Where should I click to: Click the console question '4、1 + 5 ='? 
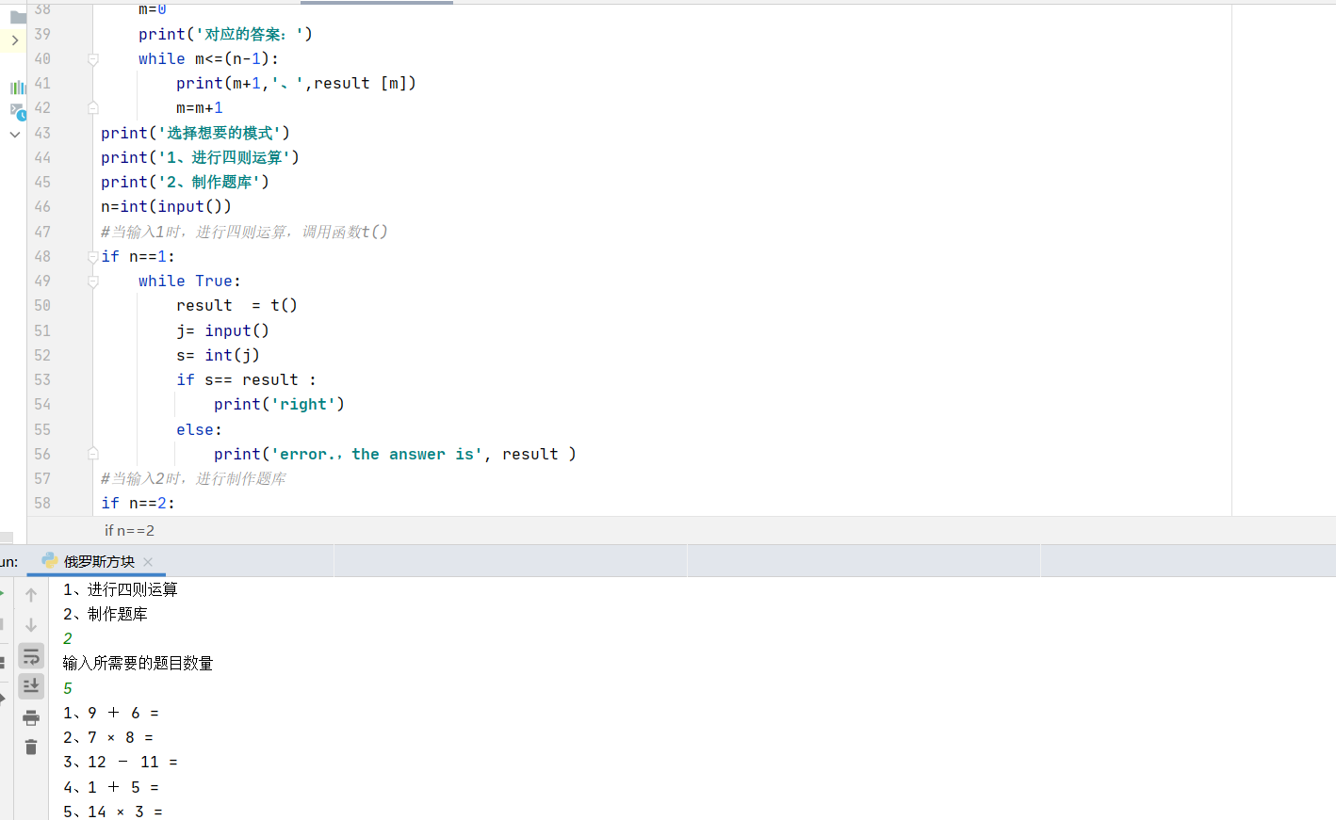coord(111,788)
